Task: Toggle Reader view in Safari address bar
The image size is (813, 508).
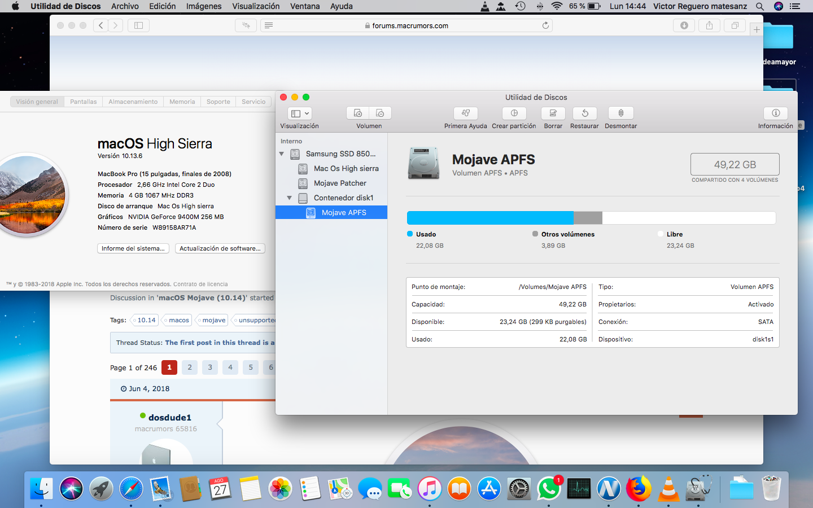Action: (x=269, y=25)
